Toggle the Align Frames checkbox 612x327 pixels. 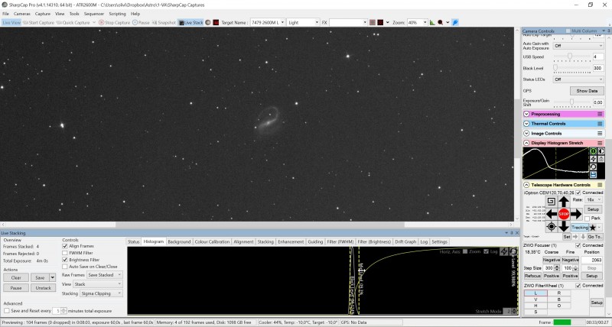pyautogui.click(x=65, y=246)
